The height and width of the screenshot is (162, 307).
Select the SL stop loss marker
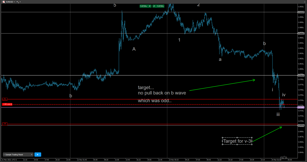pyautogui.click(x=5, y=99)
